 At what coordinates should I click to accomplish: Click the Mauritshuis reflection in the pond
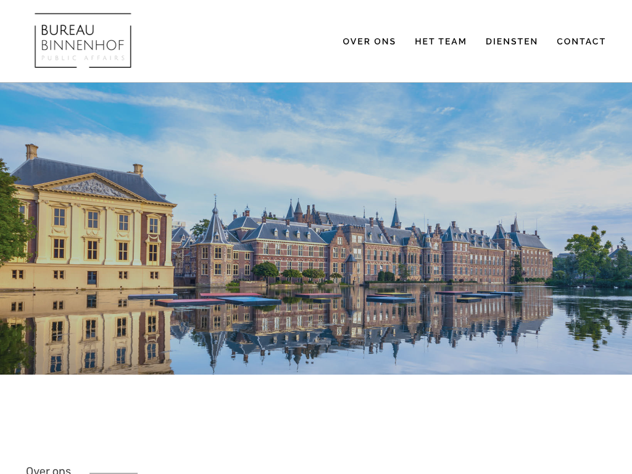coord(86,332)
